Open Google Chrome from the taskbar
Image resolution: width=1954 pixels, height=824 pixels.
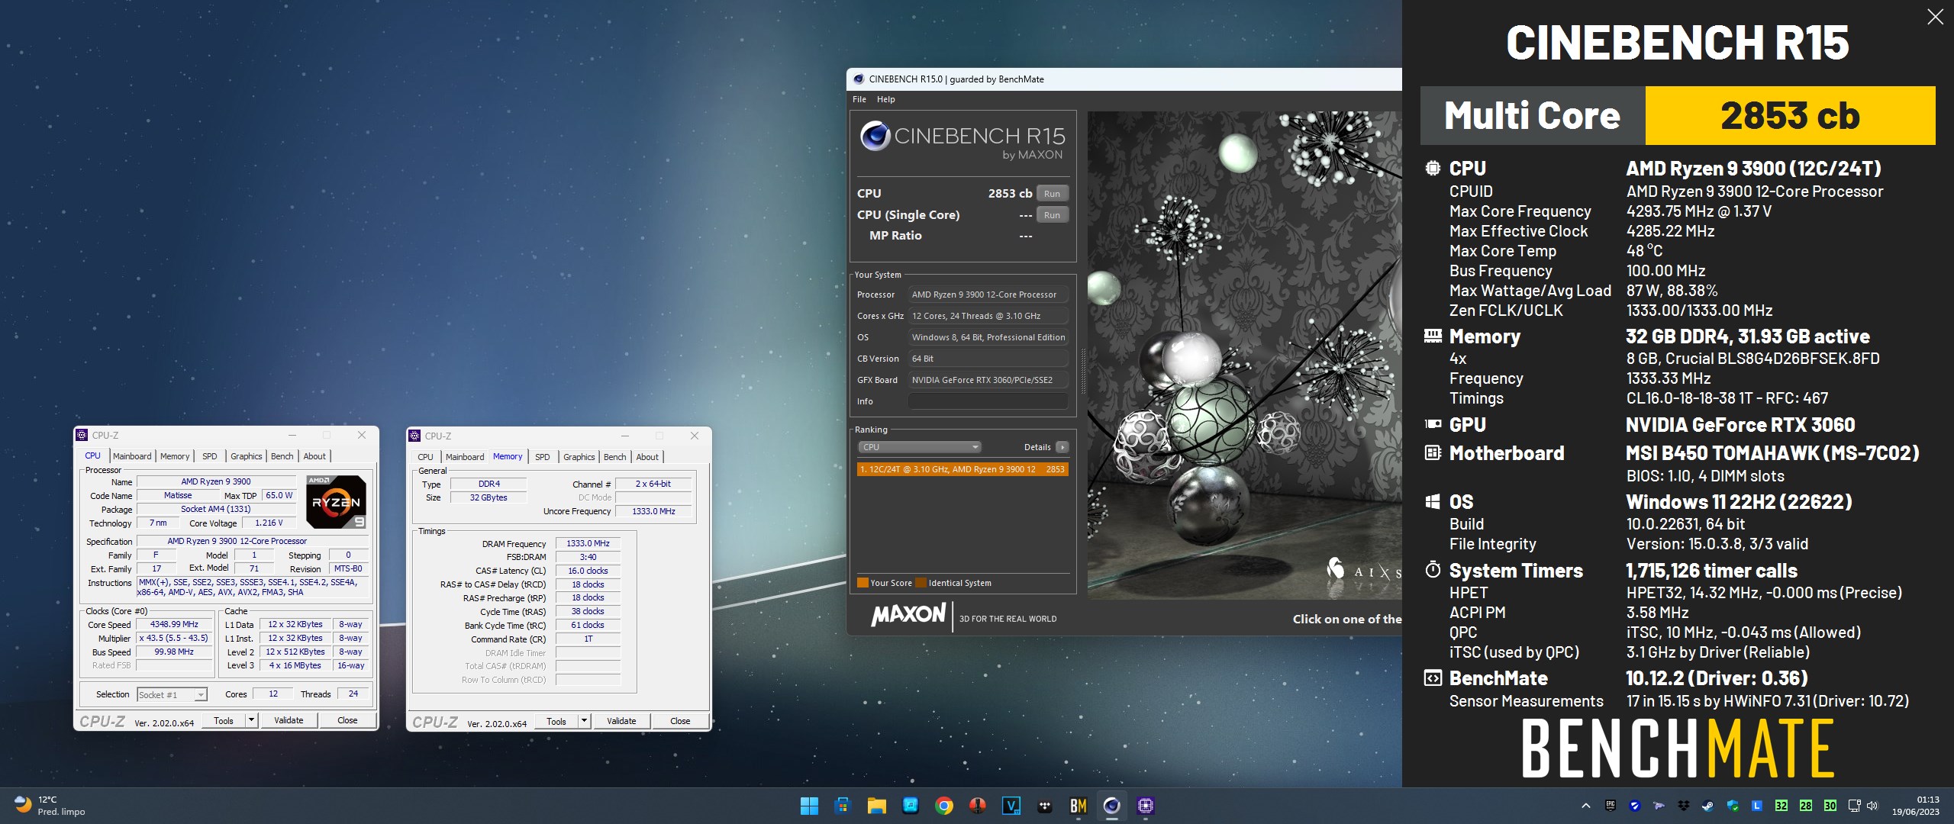click(944, 806)
